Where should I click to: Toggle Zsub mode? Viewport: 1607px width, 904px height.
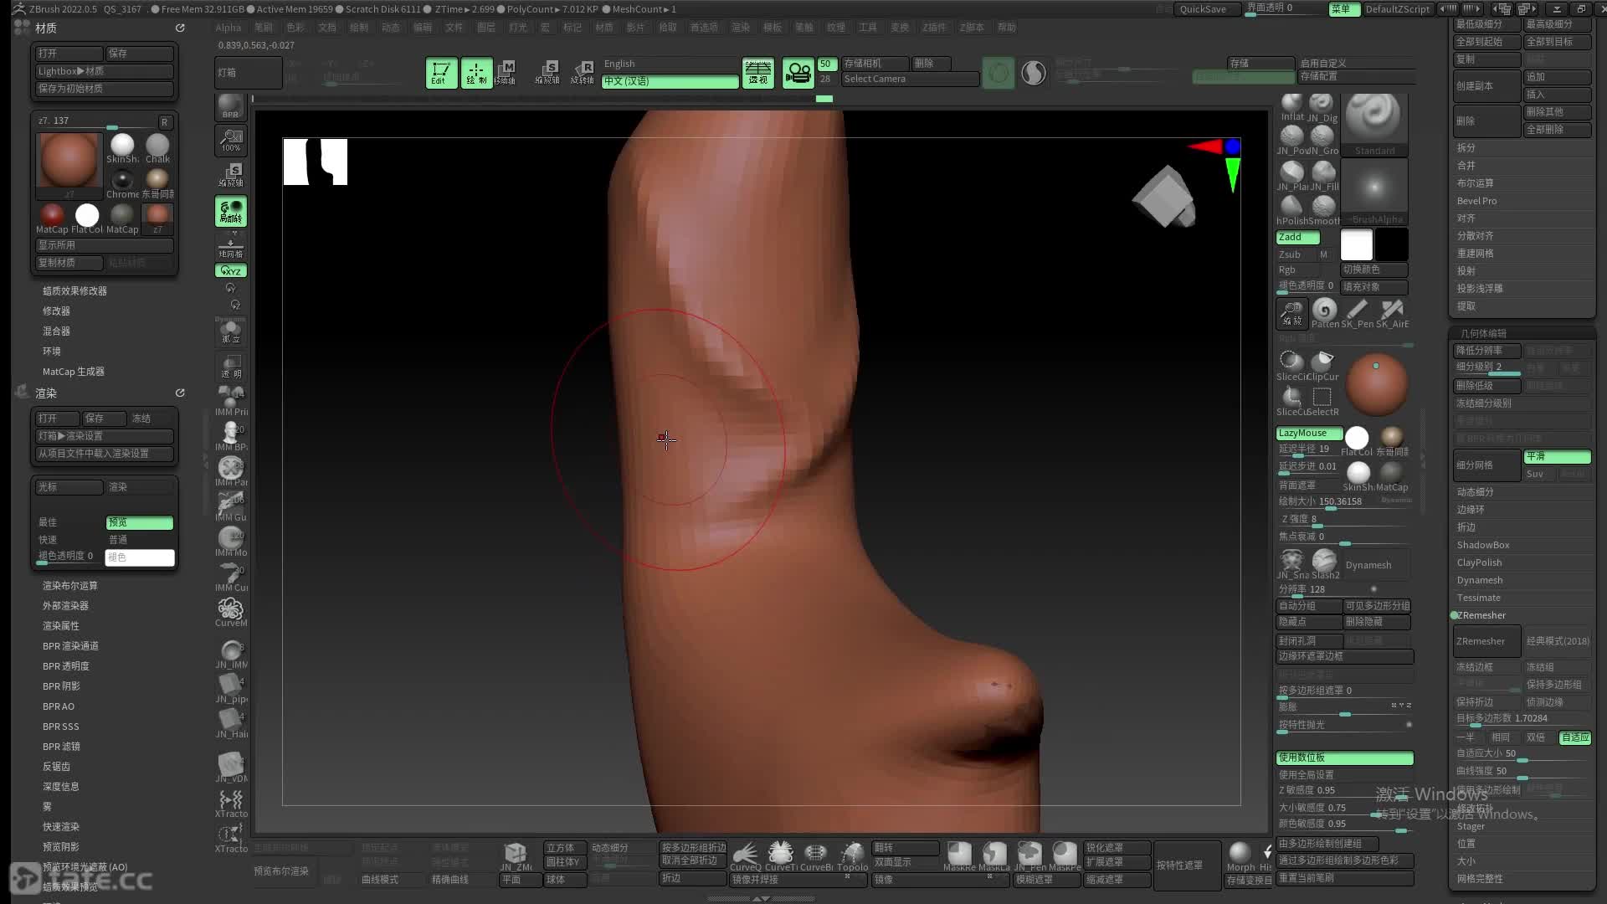point(1290,254)
